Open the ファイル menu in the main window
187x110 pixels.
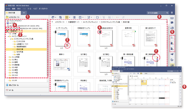point(8,9)
